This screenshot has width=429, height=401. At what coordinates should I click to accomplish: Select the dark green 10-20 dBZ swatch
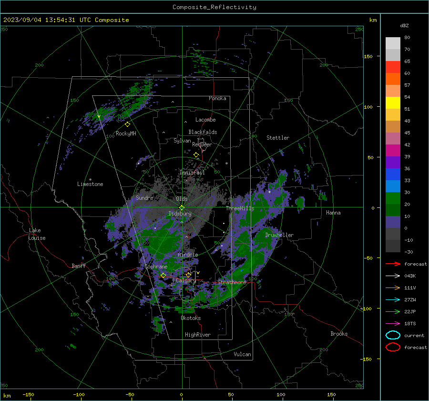click(393, 210)
